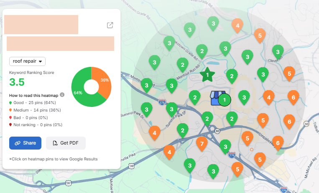Click orange 4 pin beside Summit Park Dr
This screenshot has width=319, height=193.
155,133
